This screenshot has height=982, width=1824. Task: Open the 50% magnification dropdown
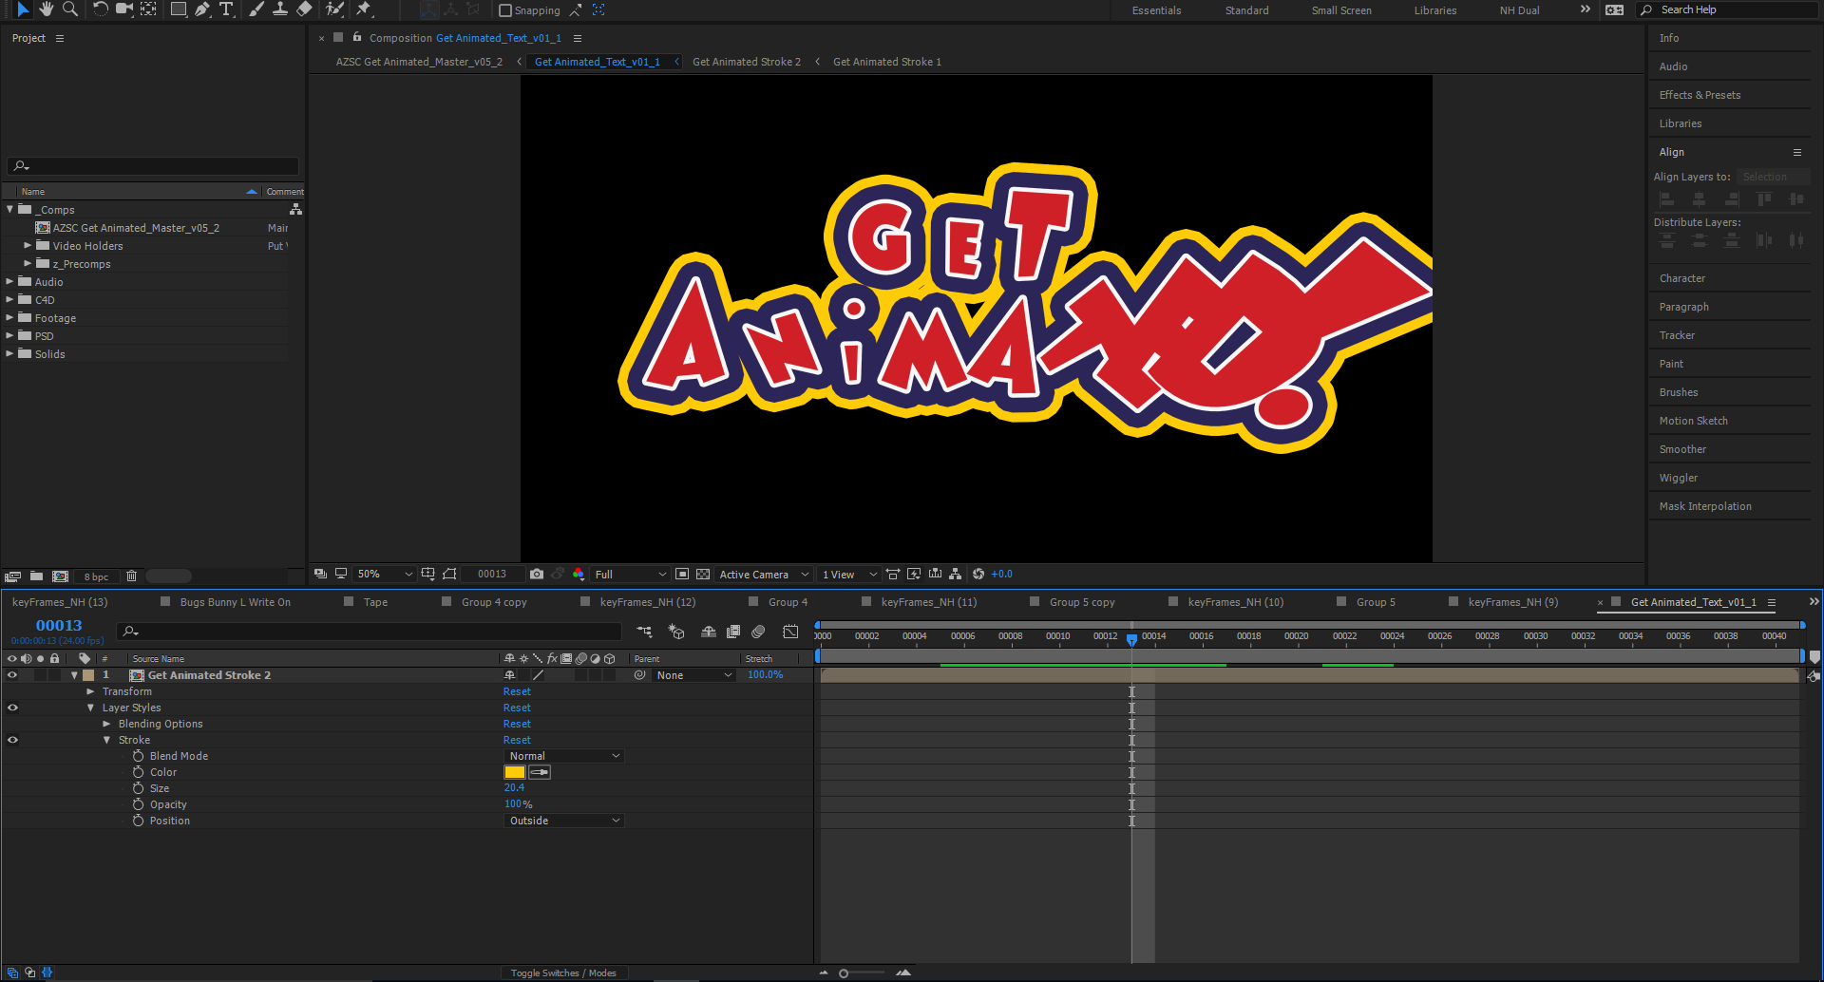(x=385, y=575)
